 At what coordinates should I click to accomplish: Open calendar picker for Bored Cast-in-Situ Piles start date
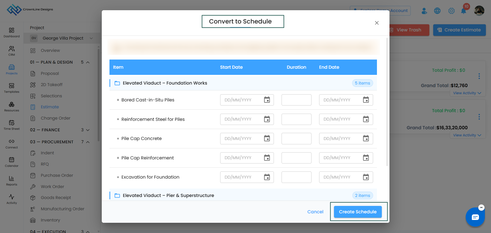[267, 100]
